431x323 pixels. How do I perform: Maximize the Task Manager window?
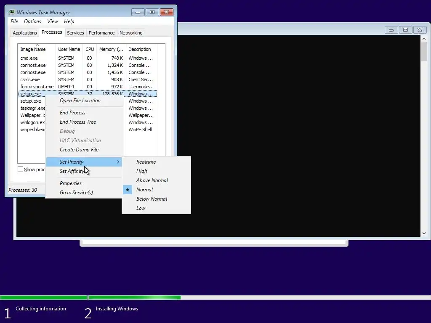coord(152,12)
